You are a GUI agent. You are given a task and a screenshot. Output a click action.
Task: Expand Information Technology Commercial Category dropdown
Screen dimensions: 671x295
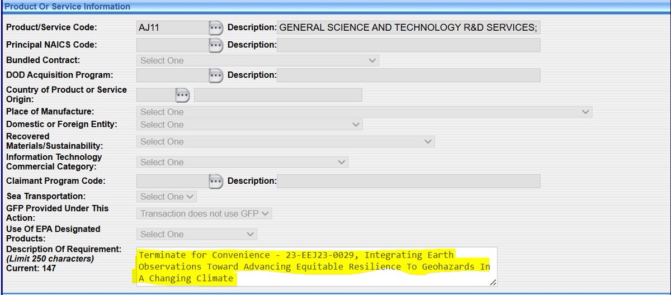[x=242, y=162]
